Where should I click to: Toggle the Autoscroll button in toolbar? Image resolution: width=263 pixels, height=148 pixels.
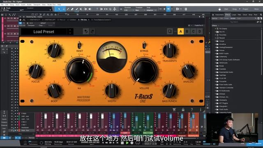(x=168, y=9)
